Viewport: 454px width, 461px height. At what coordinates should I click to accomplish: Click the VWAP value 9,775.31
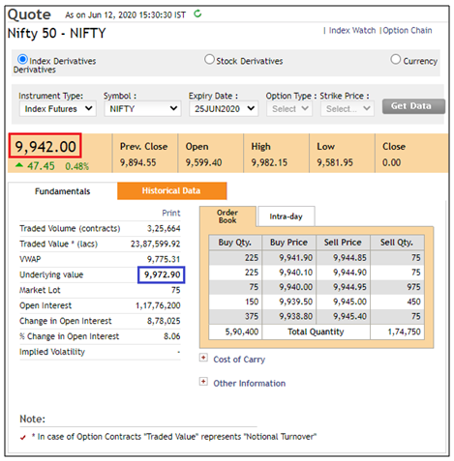point(164,259)
